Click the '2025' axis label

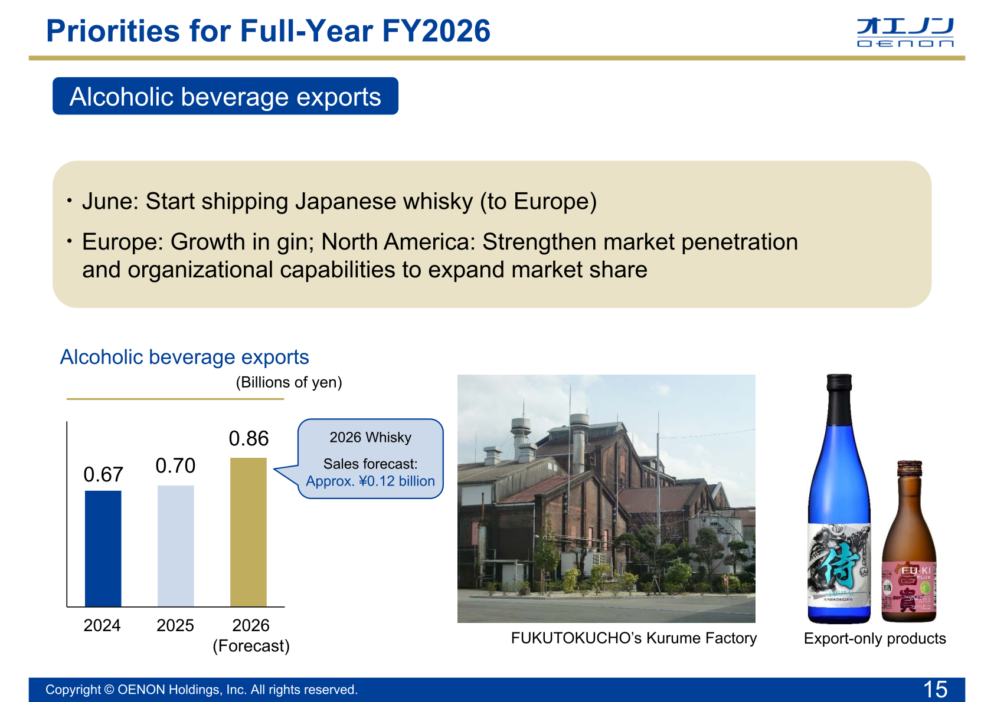175,625
